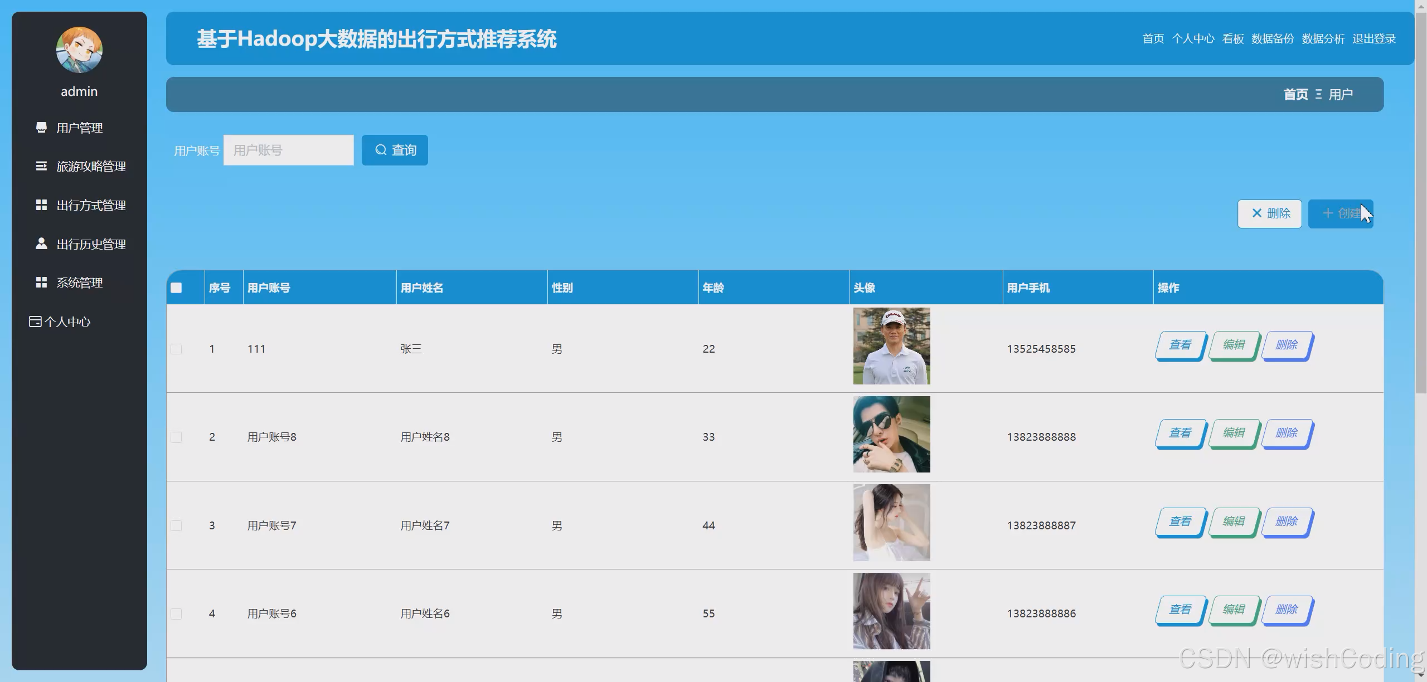Focus the 用户账号 search input field
Screen dimensions: 1427x682
tap(289, 150)
